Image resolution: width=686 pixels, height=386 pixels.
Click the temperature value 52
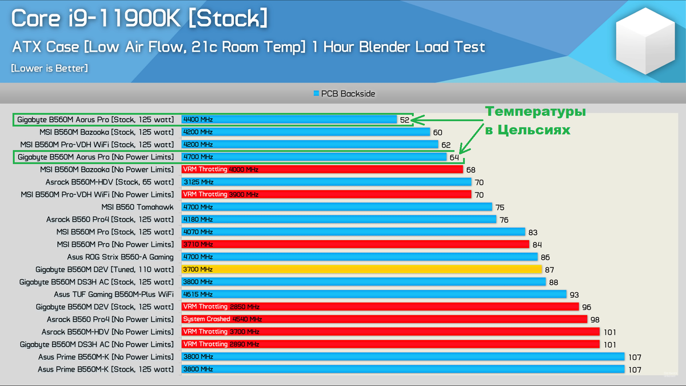[405, 120]
